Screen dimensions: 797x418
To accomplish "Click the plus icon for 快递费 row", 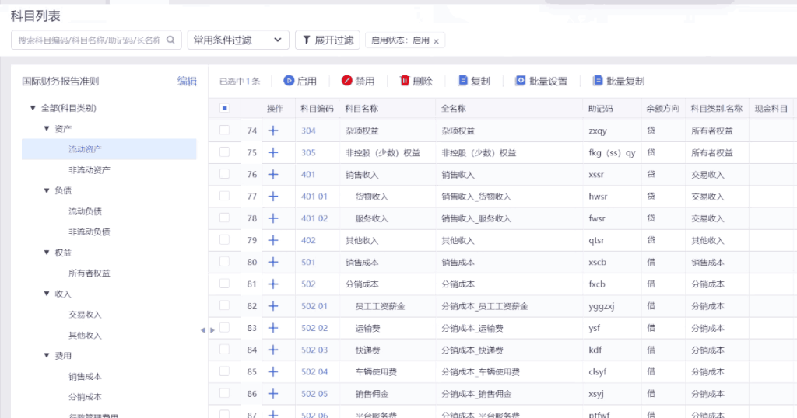I will pyautogui.click(x=273, y=350).
